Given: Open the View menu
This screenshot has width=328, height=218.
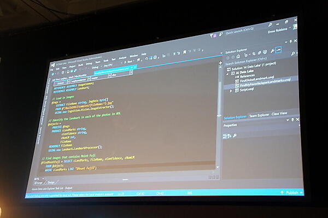Looking at the screenshot, I should (64, 68).
